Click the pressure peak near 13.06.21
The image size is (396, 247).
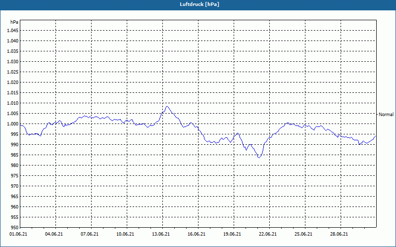167,106
